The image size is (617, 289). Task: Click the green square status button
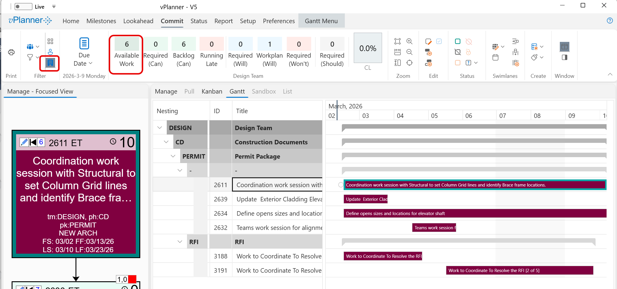[x=458, y=41]
